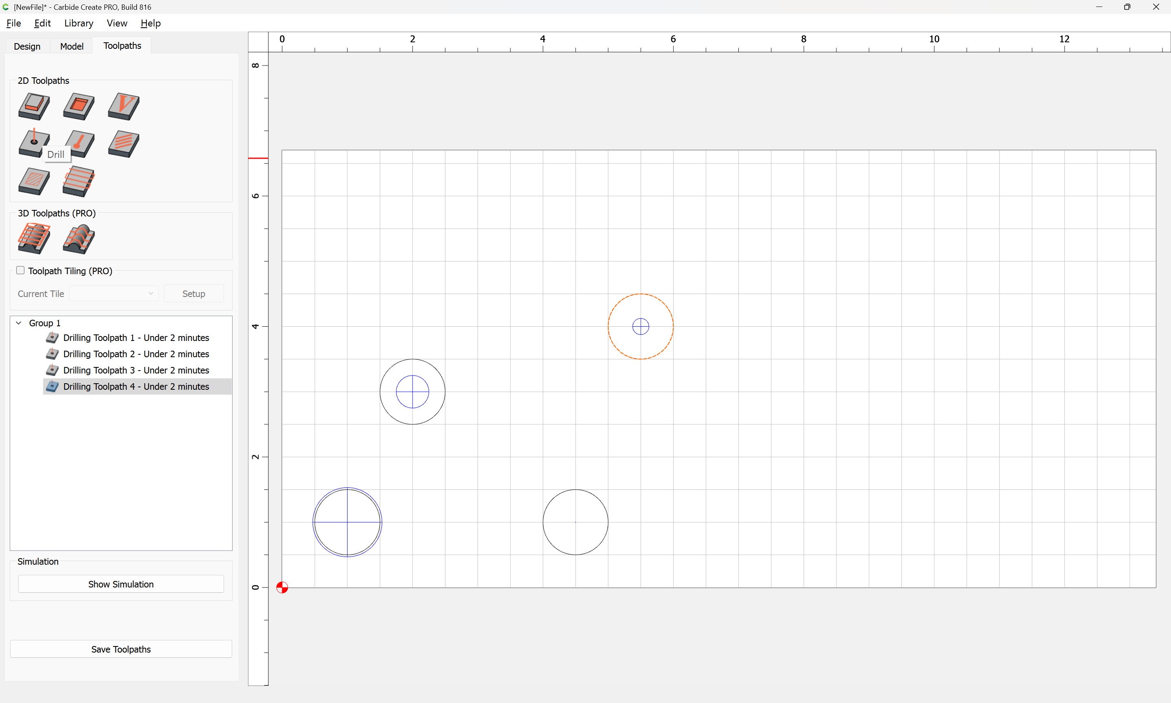Select the Contour toolpath icon
The width and height of the screenshot is (1171, 703).
tap(34, 106)
